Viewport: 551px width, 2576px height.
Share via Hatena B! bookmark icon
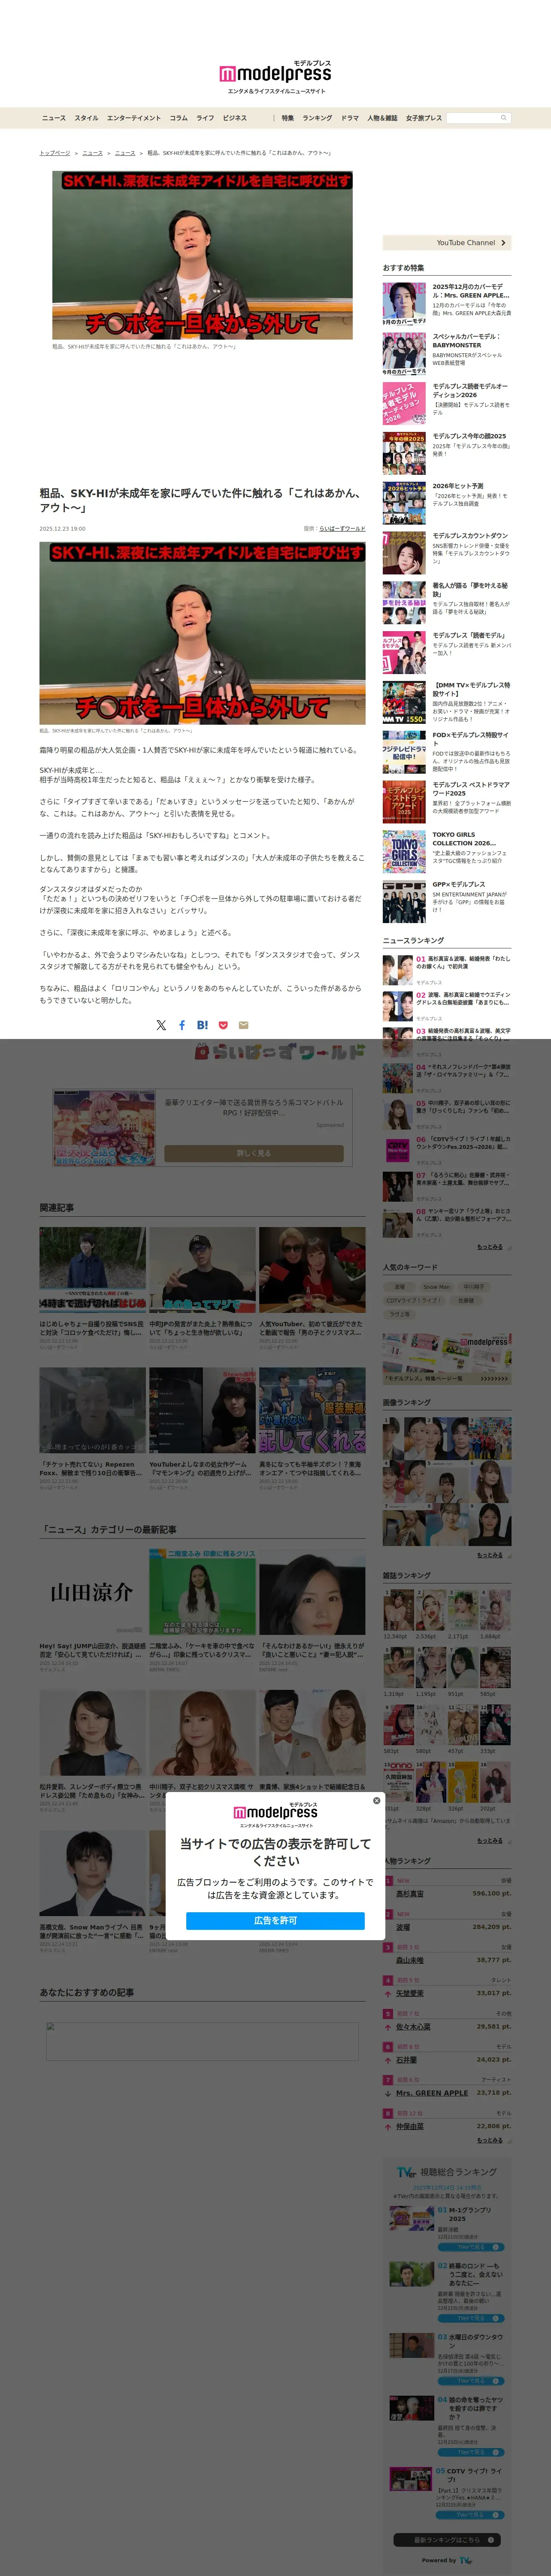pyautogui.click(x=202, y=1025)
